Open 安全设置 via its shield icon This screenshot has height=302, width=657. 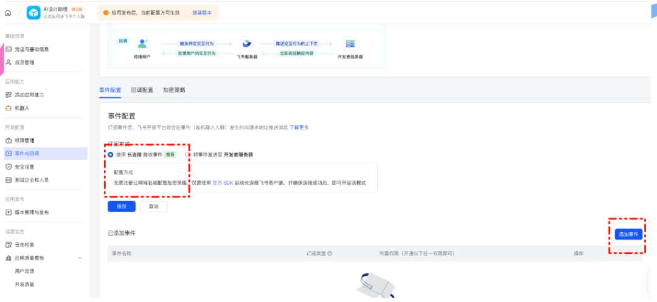(8, 167)
